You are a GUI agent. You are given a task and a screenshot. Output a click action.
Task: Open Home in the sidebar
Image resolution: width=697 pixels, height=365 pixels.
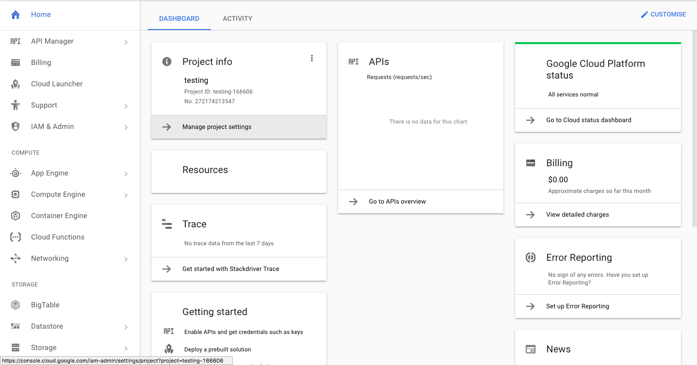click(70, 15)
